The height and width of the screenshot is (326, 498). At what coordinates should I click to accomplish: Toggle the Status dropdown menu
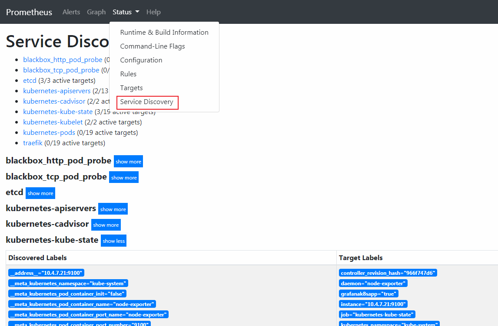(126, 12)
